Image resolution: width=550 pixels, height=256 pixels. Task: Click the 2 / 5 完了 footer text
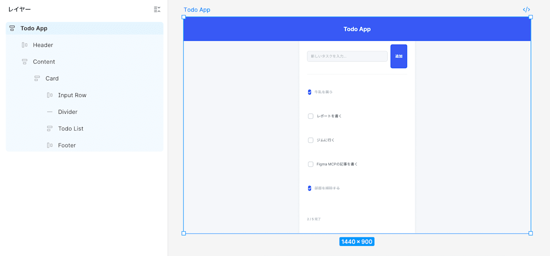coord(314,219)
